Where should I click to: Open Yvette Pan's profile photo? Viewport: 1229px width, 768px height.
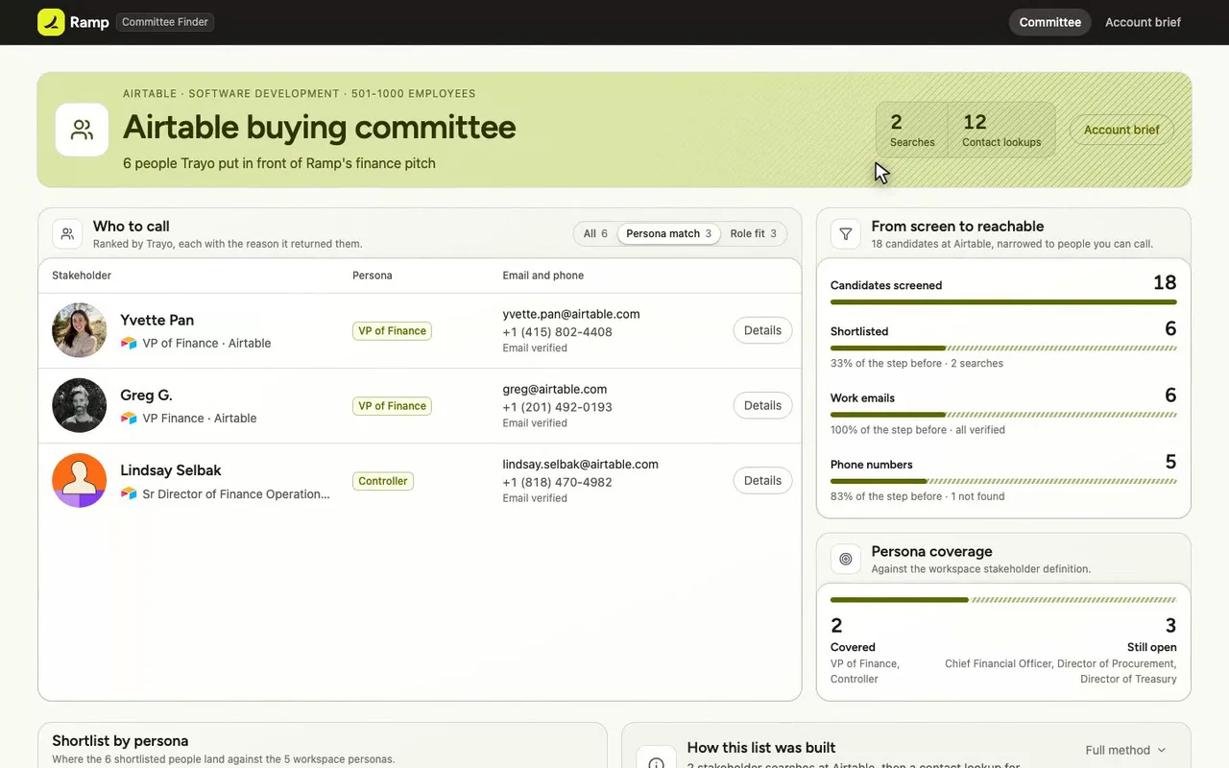pyautogui.click(x=79, y=330)
